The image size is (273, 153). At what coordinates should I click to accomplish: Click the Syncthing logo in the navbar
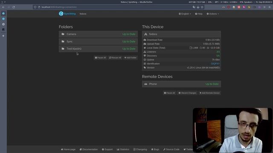pos(67,14)
